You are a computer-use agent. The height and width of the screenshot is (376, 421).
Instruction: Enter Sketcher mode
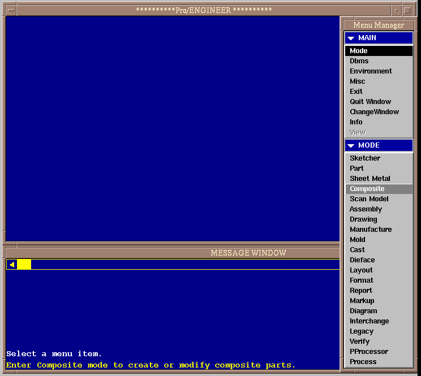[379, 158]
